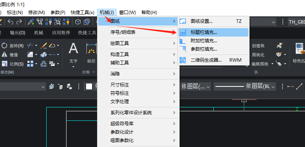This screenshot has height=147, width=305.
Task: Open the Help (帮助) menu
Action: pyautogui.click(x=149, y=13)
